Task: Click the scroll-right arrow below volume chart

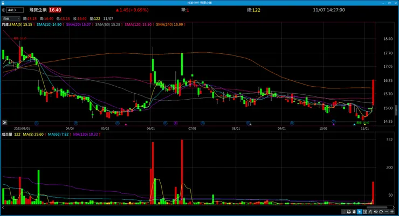Action: click(394, 207)
